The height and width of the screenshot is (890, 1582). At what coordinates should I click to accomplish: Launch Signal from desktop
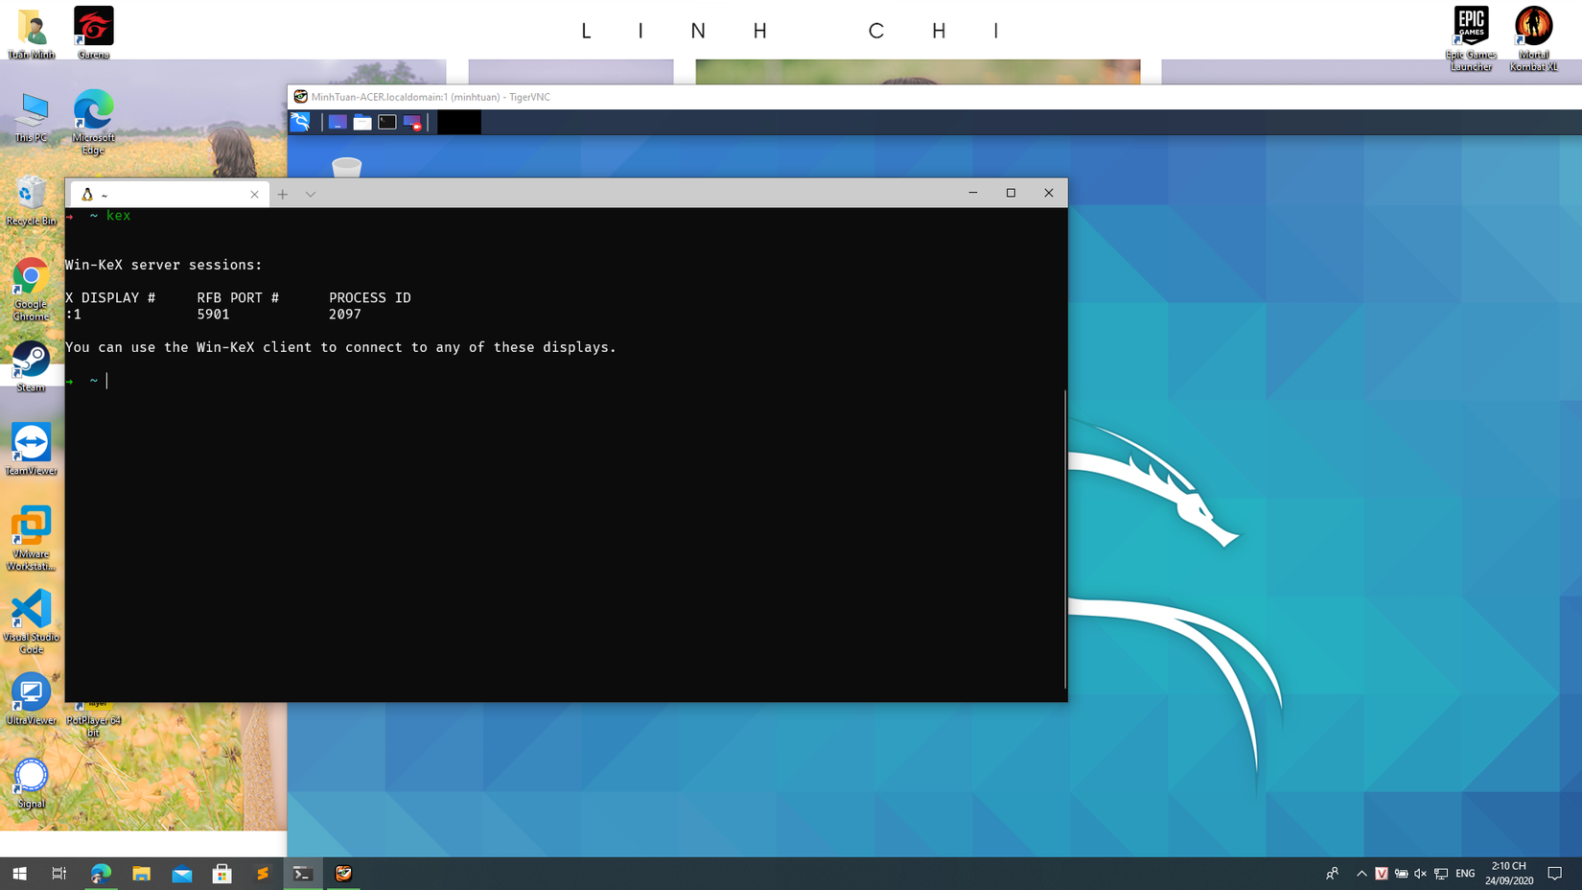[x=31, y=783]
